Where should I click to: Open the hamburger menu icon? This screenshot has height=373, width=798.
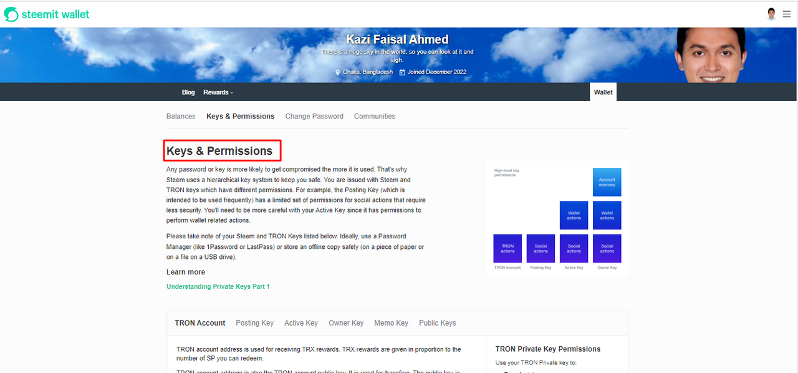787,14
